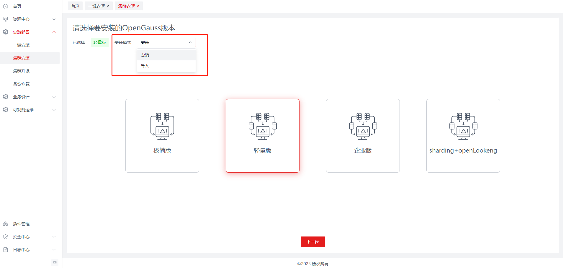Choose 安装 option in dropdown list
The height and width of the screenshot is (268, 563).
[166, 55]
